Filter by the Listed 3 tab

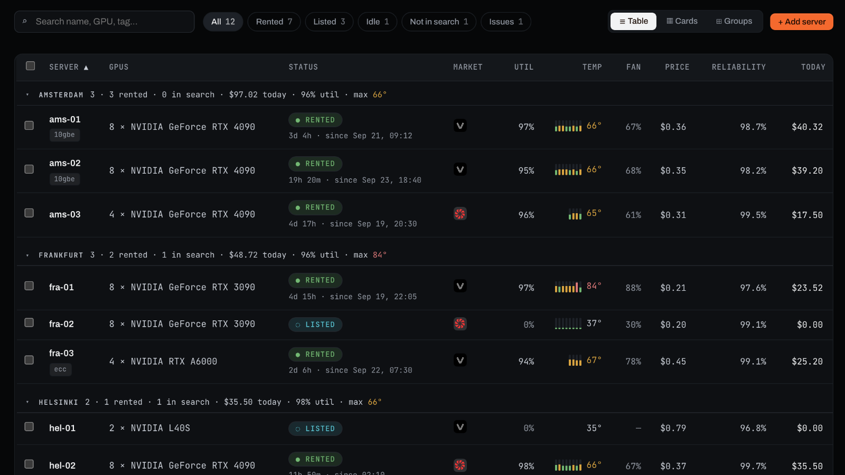point(329,22)
